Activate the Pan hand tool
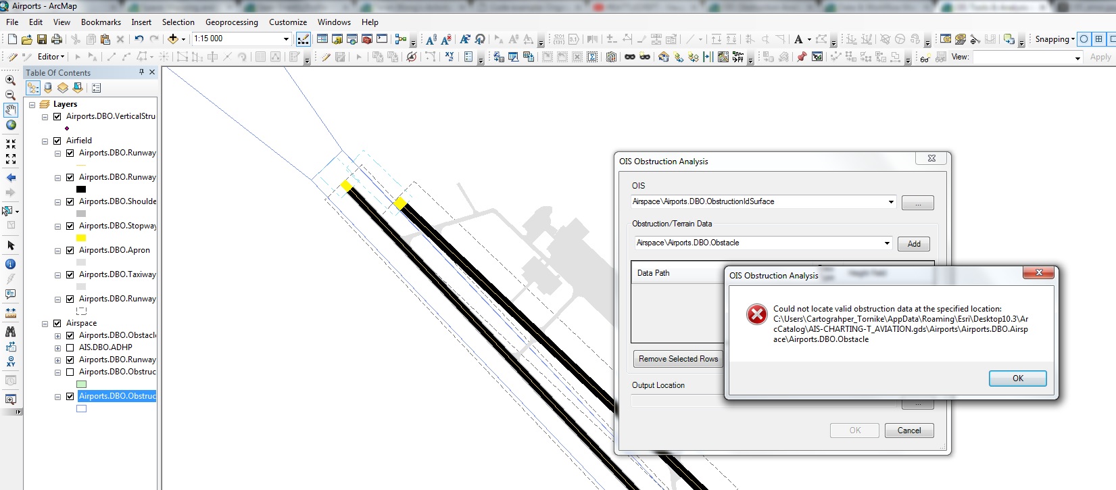The image size is (1116, 490). (x=11, y=109)
